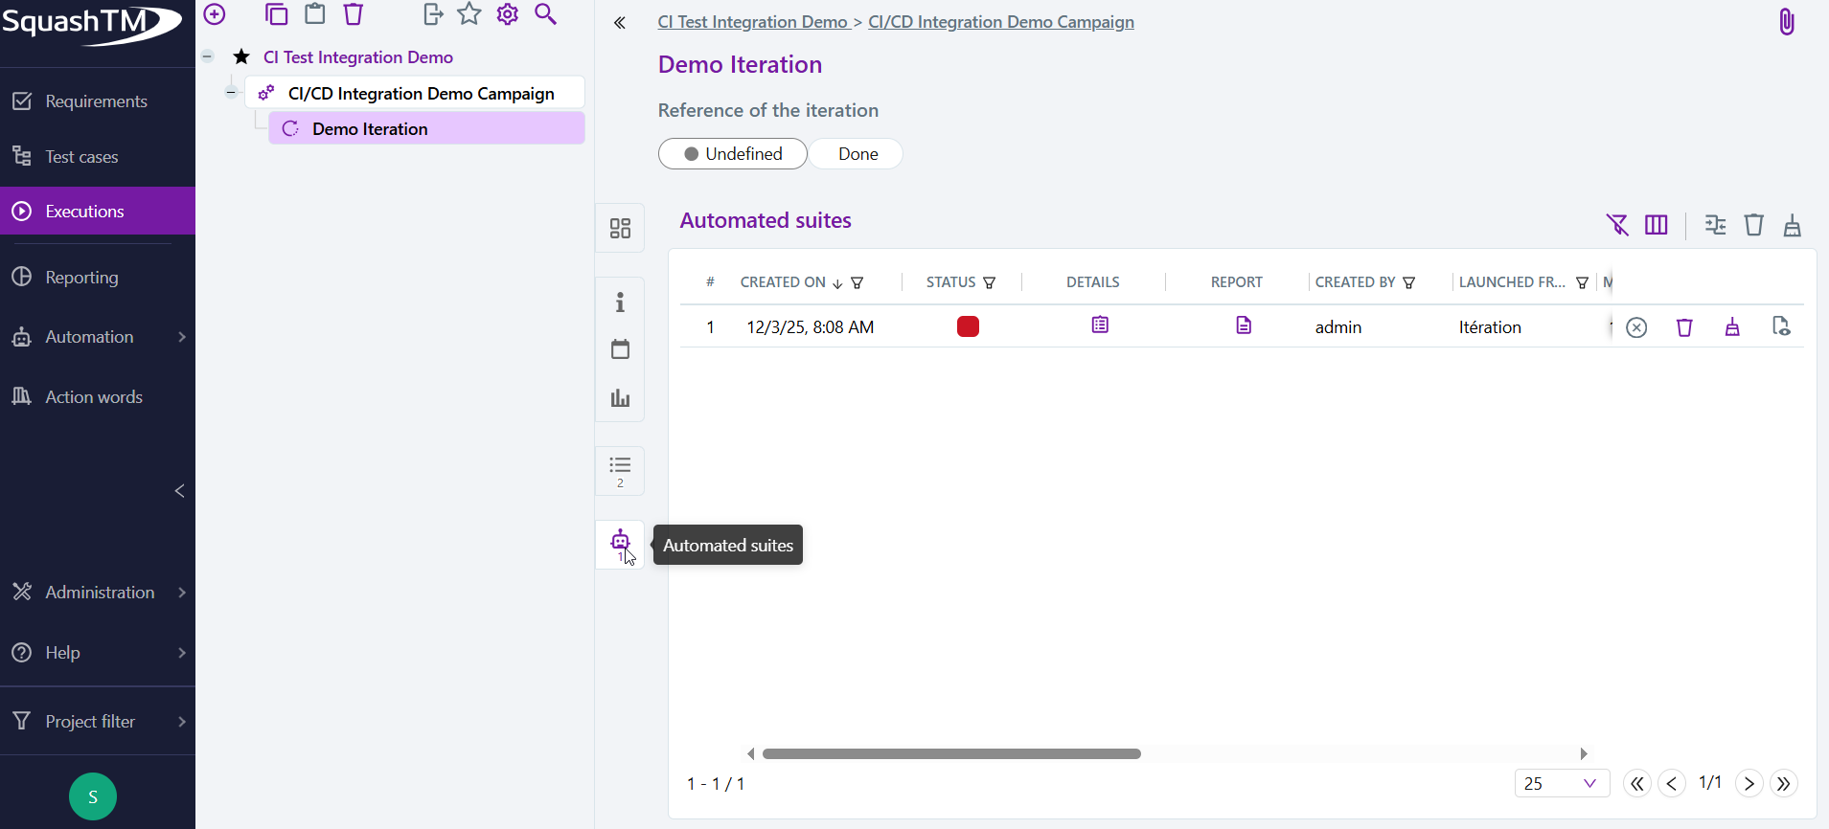1829x829 pixels.
Task: Open the Reporting workspace
Action: 82,278
